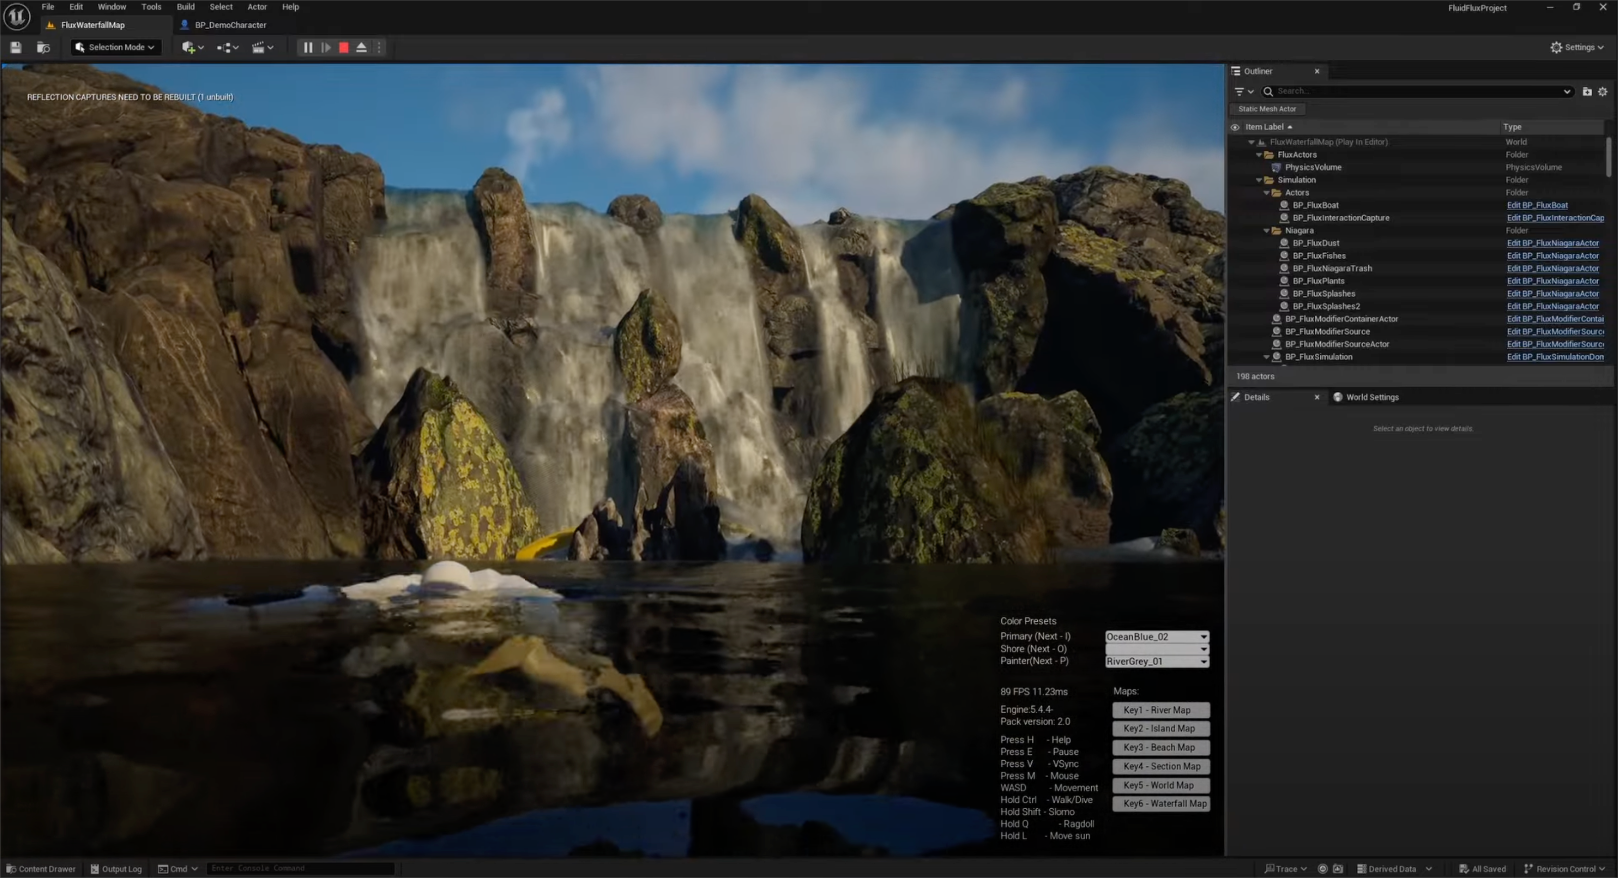Open the Cinematics clapperboard icon
This screenshot has height=878, width=1618.
pyautogui.click(x=258, y=47)
